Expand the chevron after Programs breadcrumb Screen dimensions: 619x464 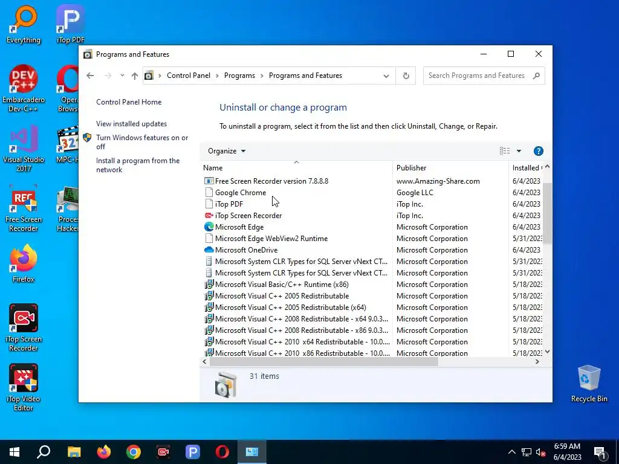[262, 76]
